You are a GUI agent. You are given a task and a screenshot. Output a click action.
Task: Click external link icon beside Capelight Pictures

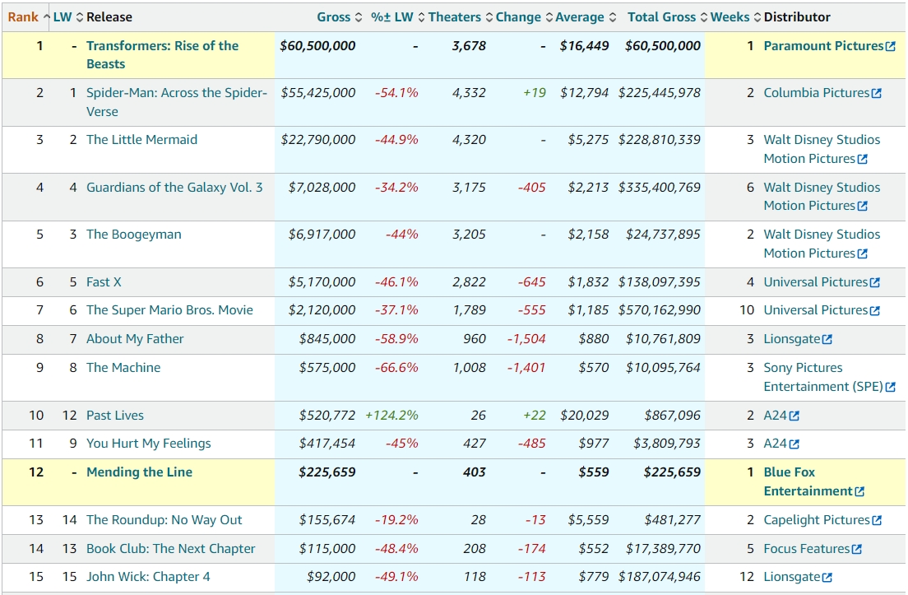[877, 520]
